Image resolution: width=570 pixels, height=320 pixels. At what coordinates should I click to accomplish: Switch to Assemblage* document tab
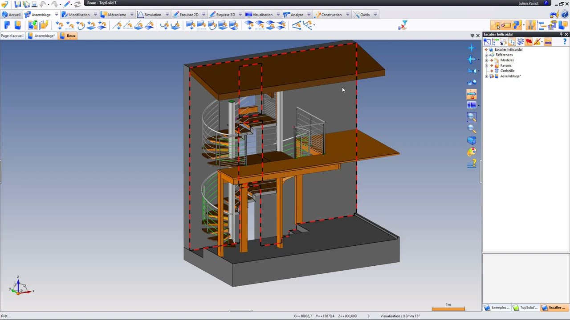(41, 36)
